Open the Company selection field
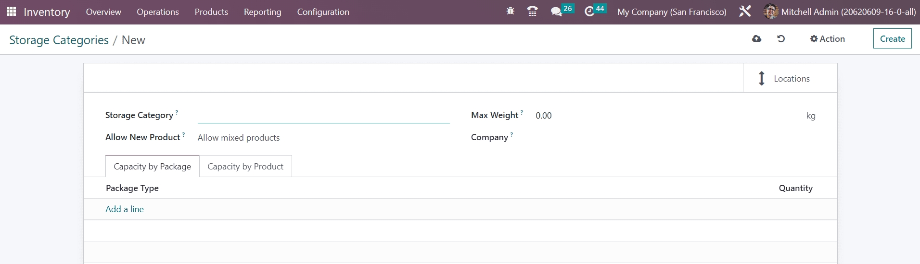The width and height of the screenshot is (920, 264). [x=674, y=138]
